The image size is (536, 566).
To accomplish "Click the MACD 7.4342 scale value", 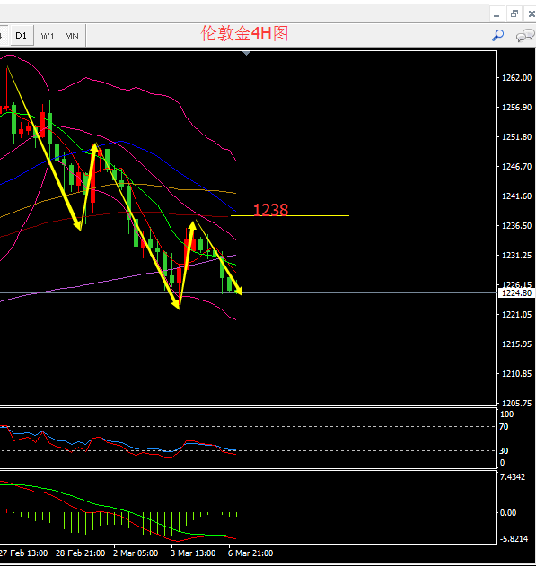I will tap(512, 477).
